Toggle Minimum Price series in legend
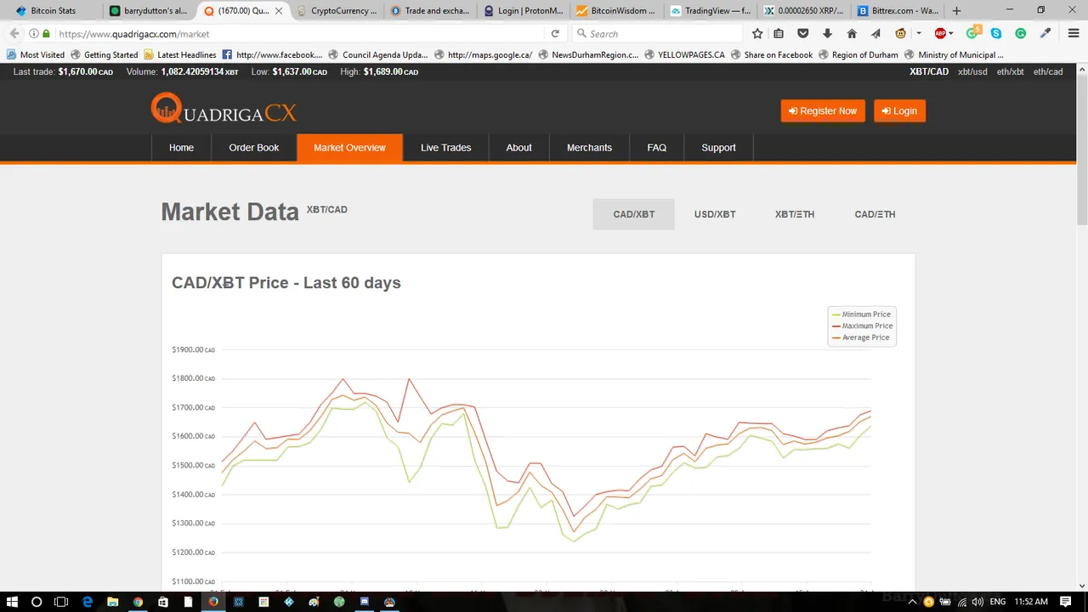This screenshot has height=612, width=1088. point(862,314)
